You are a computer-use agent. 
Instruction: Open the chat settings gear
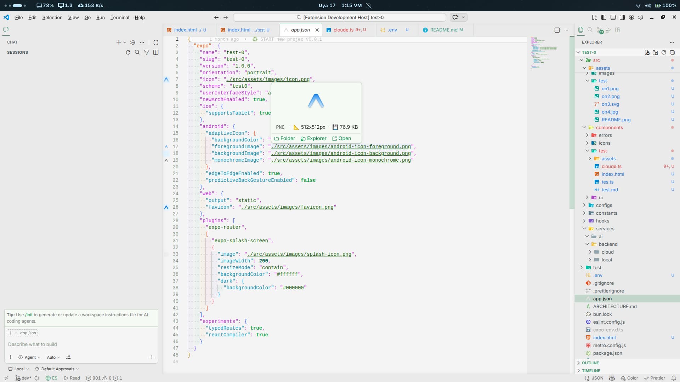click(133, 42)
